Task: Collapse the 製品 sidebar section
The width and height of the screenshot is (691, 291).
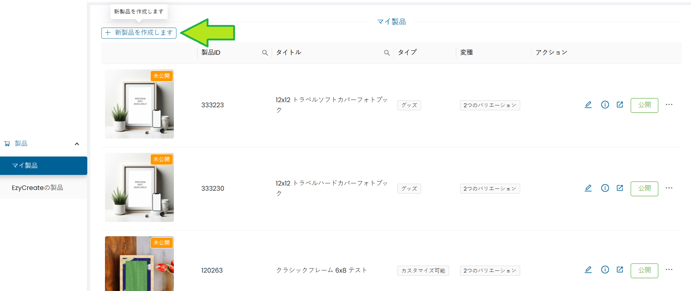Action: pos(77,144)
